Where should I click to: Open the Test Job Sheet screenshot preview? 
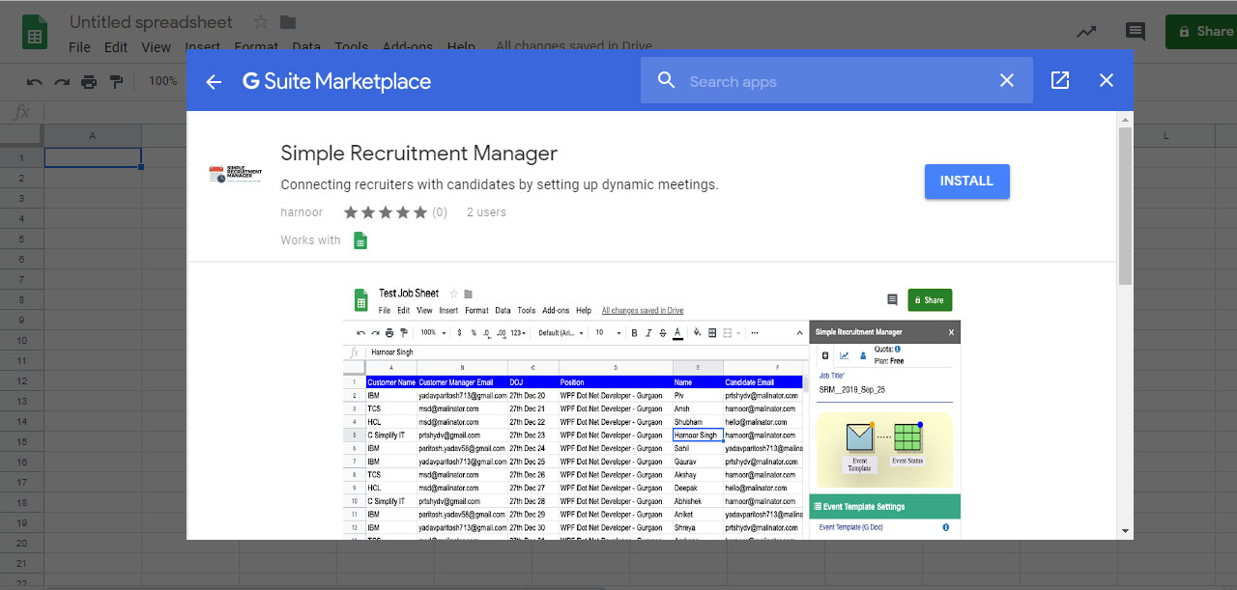(x=652, y=410)
